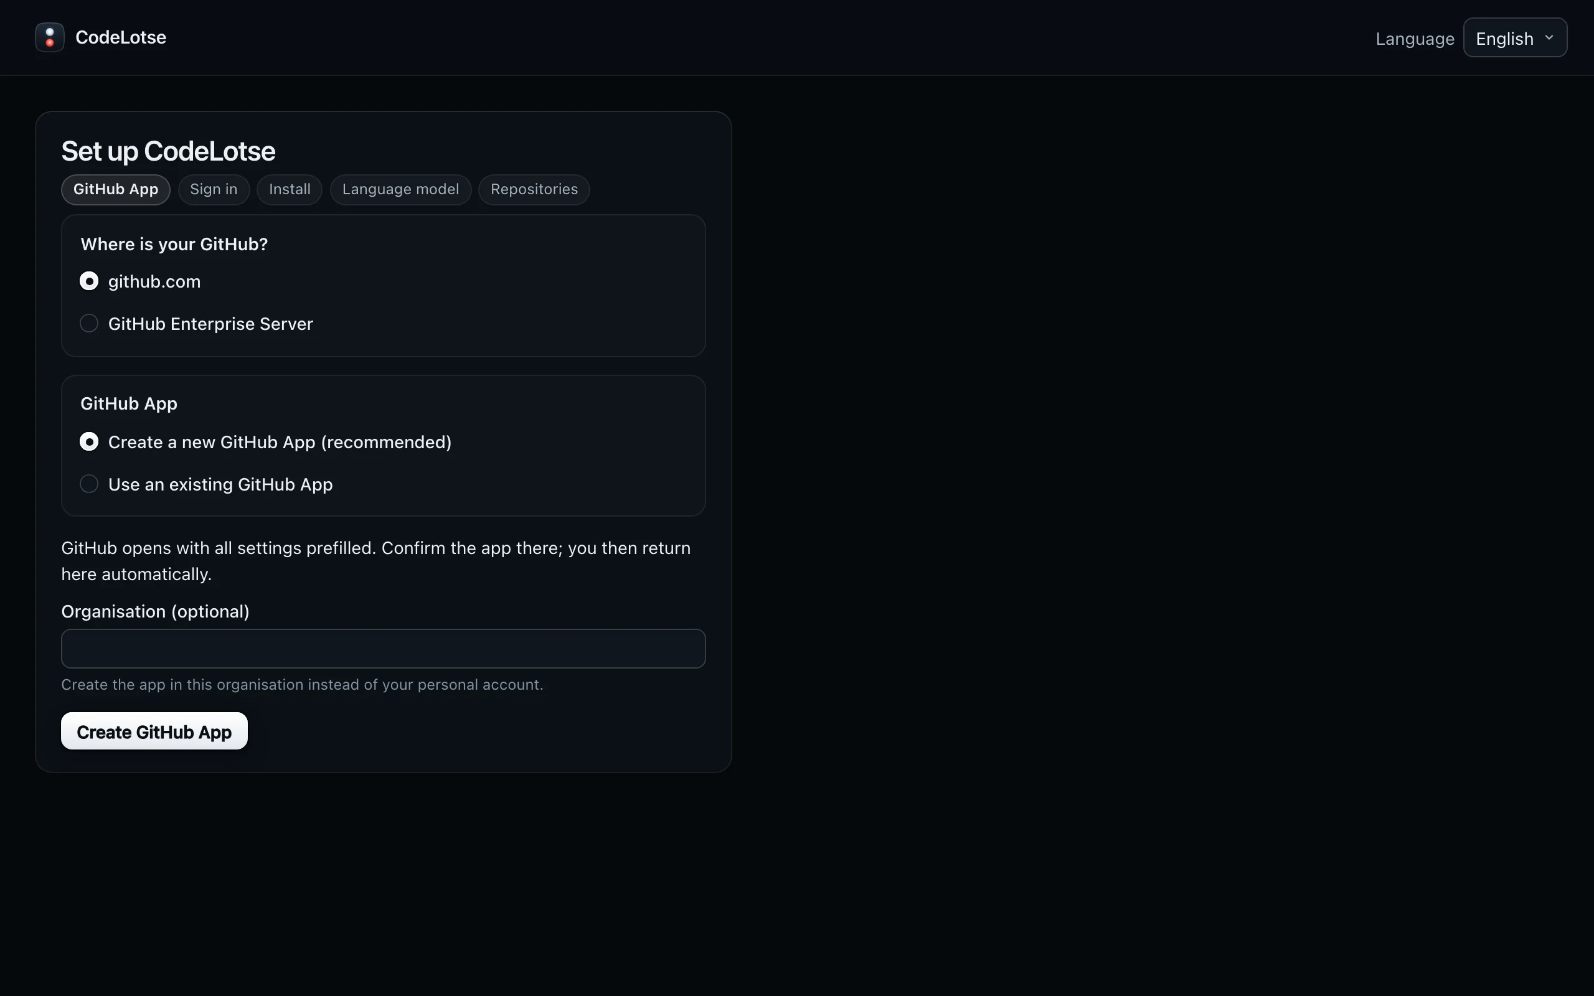Click the Set up CodeLotse heading

click(x=168, y=151)
